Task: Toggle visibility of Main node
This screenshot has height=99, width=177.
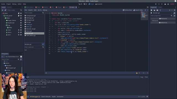Action: point(21,13)
